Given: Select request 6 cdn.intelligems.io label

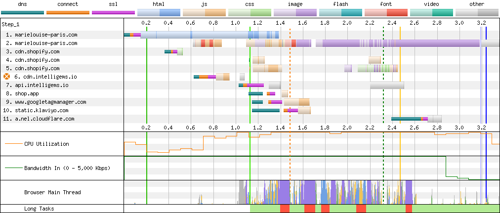Looking at the screenshot, I should tap(45, 77).
